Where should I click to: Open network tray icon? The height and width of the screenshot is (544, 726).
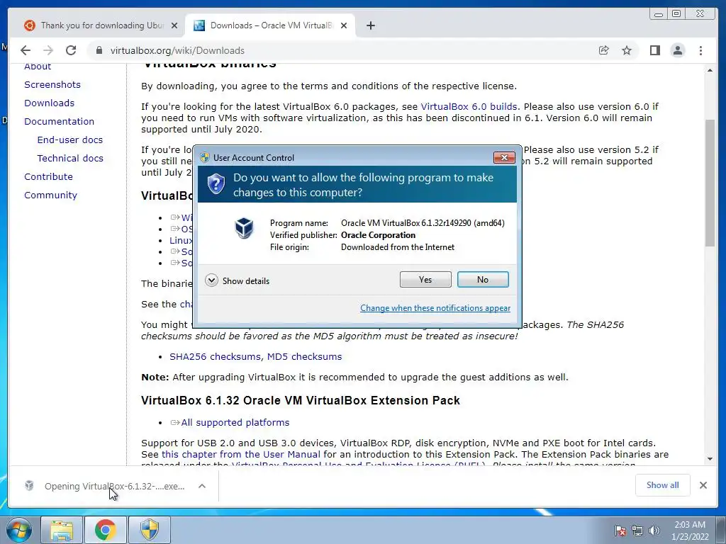coord(637,531)
